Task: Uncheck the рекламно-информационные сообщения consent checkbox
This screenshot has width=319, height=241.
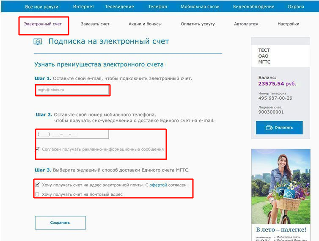Action: coord(38,149)
